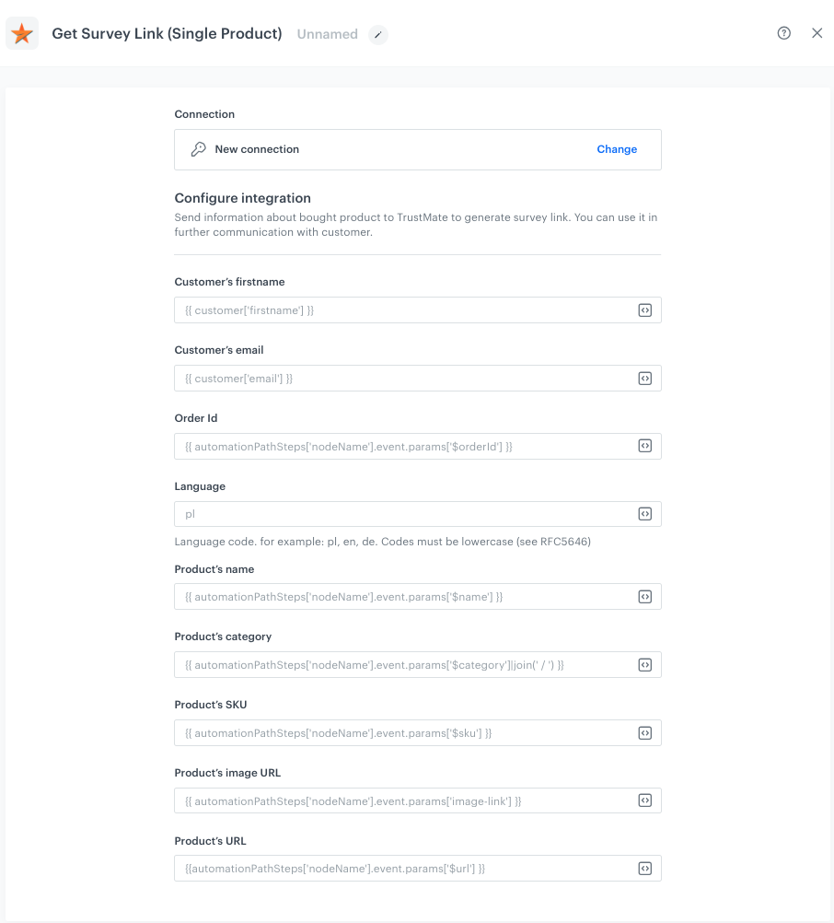Click the TrustMate star logo icon
Image resolution: width=834 pixels, height=923 pixels.
coord(22,33)
